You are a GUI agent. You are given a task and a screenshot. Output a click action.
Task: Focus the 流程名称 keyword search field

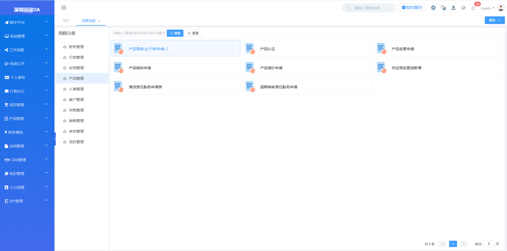point(139,33)
